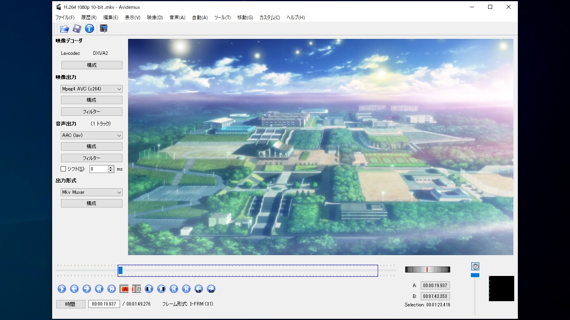
Task: Advance one frame with right arrow
Action: 87,289
